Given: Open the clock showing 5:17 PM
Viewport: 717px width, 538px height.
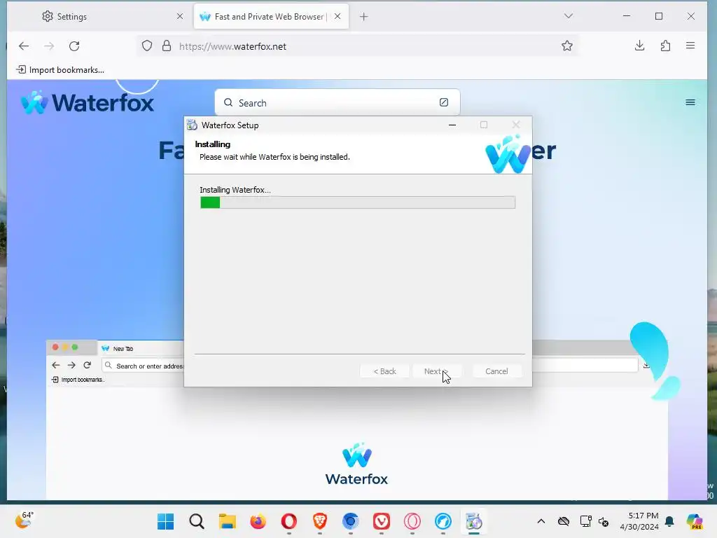Looking at the screenshot, I should [639, 521].
